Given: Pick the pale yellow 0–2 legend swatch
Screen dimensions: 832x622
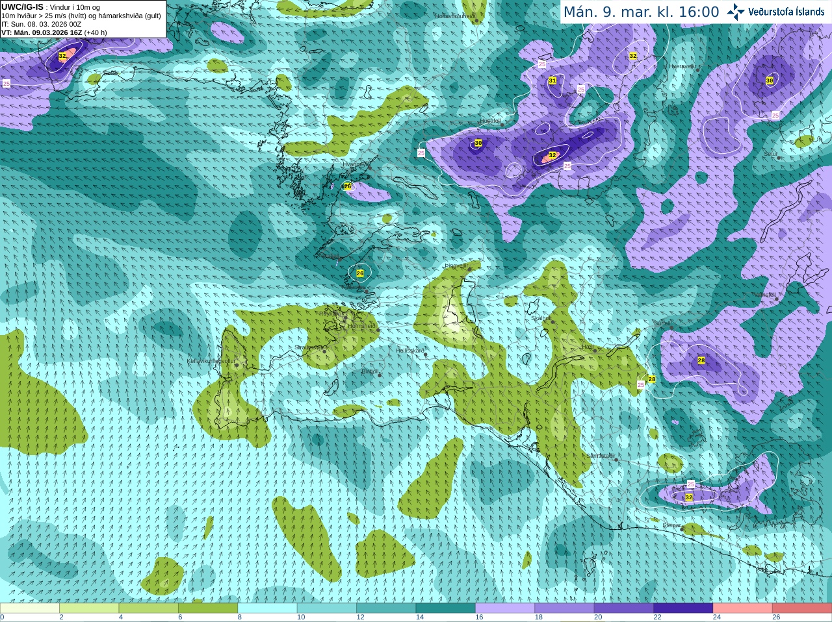Looking at the screenshot, I should [30, 608].
